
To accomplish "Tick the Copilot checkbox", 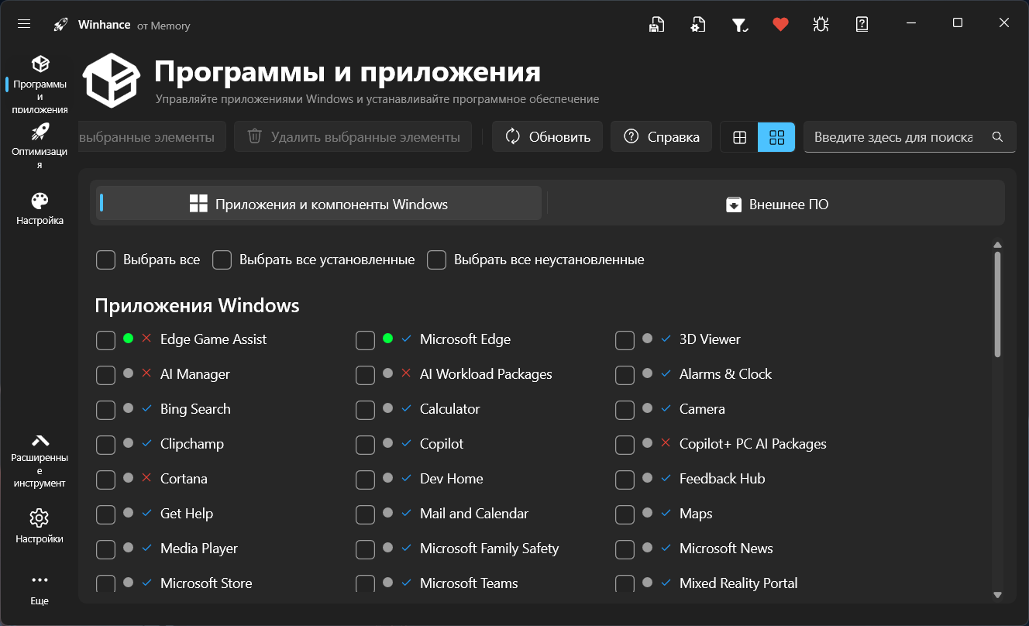I will [366, 445].
